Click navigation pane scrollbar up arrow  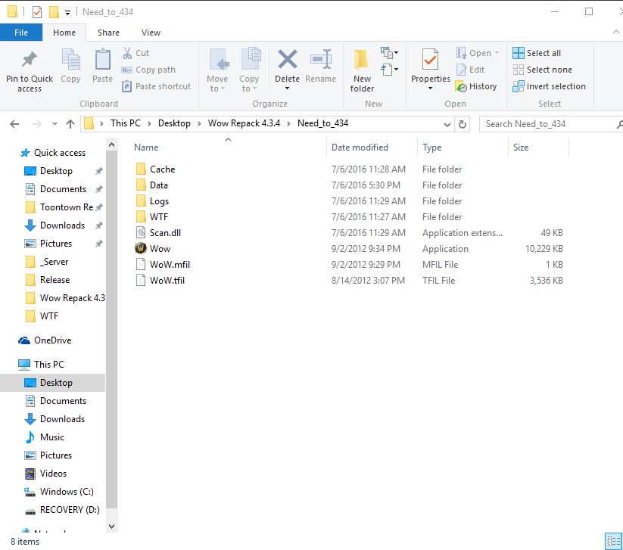(x=111, y=145)
